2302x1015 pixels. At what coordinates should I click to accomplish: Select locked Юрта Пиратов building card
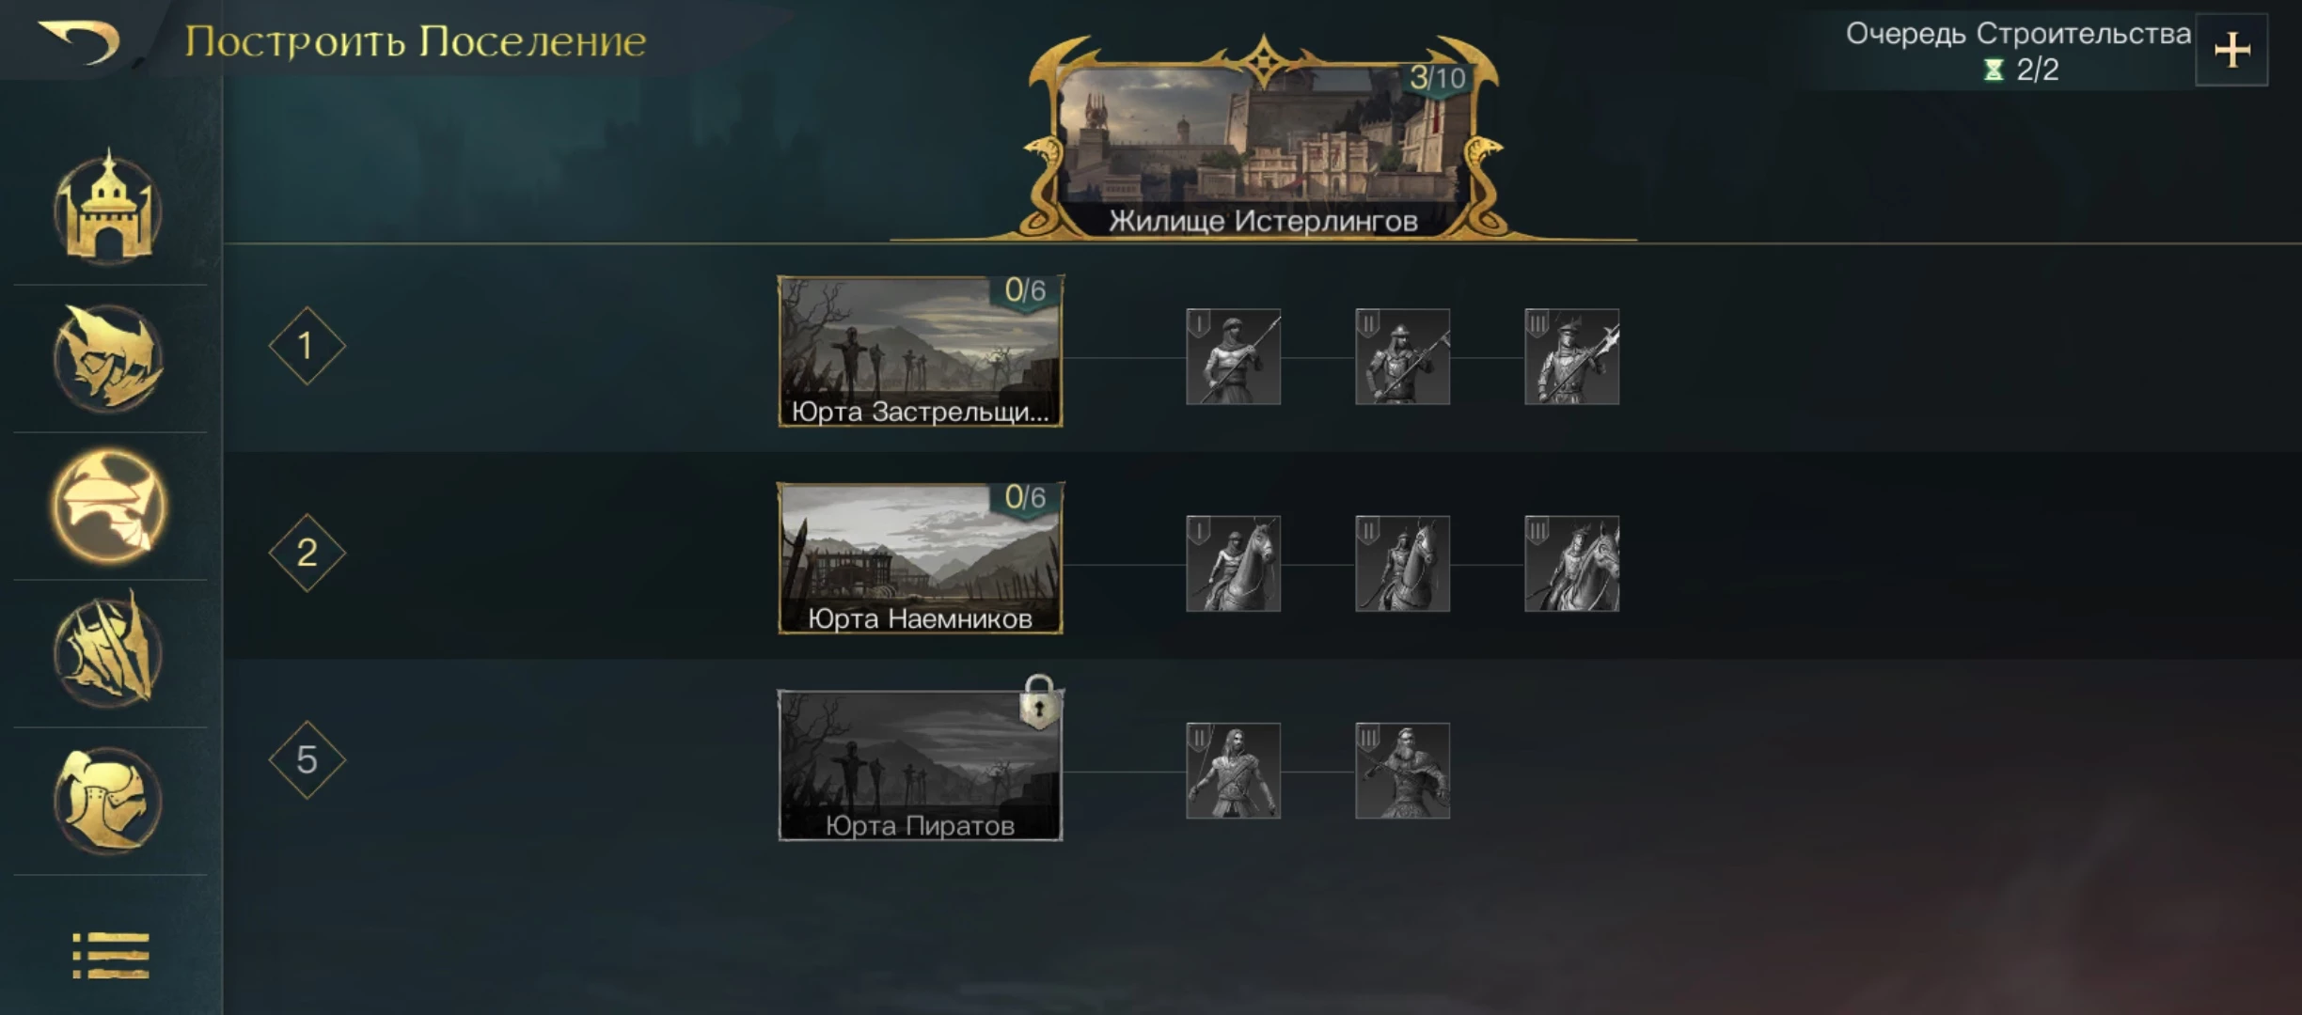coord(921,765)
